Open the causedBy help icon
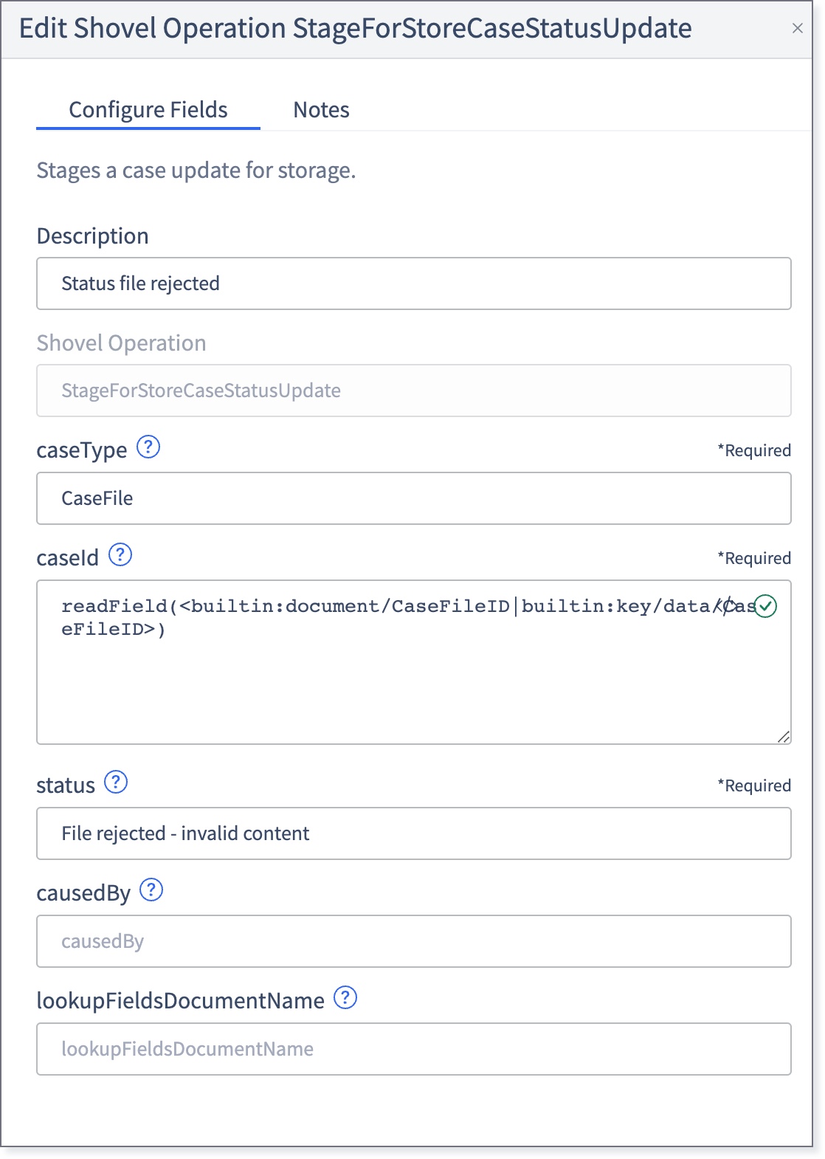The image size is (825, 1159). click(151, 890)
